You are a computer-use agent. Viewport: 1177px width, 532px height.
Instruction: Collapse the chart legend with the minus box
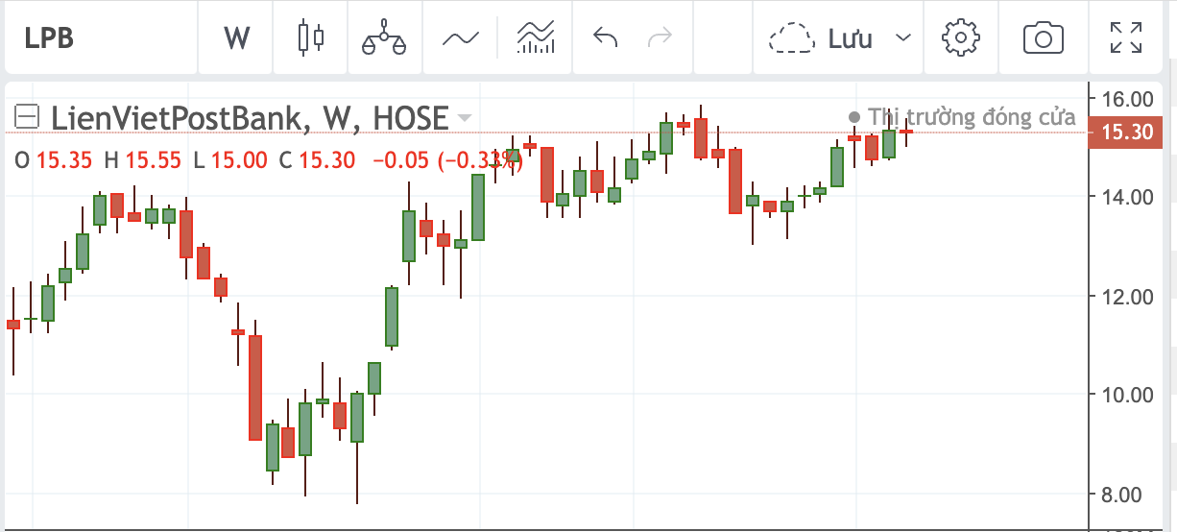coord(28,117)
